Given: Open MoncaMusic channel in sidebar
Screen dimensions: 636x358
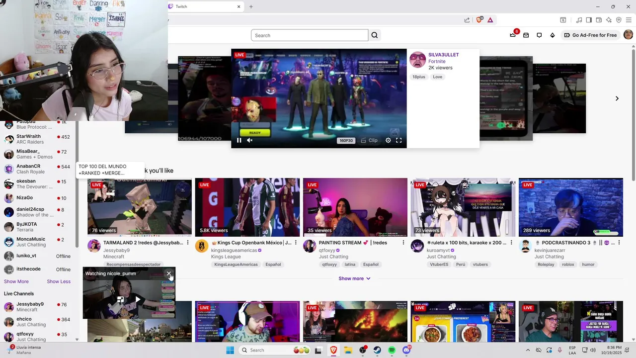Looking at the screenshot, I should [38, 242].
